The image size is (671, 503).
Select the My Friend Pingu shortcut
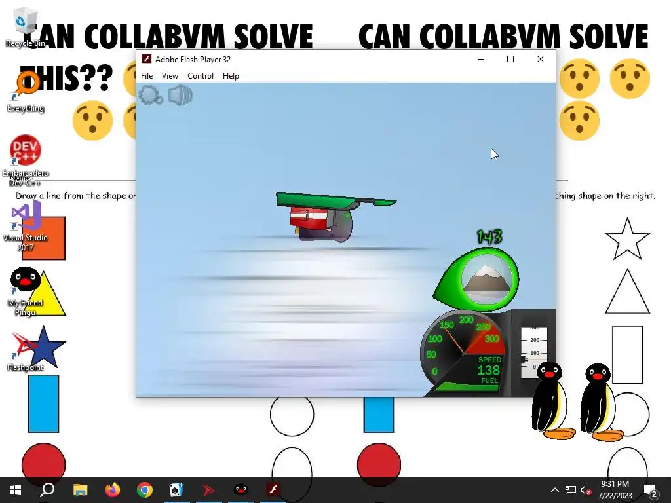26,291
